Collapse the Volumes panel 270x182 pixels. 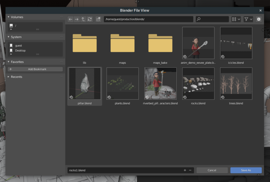(x=8, y=17)
